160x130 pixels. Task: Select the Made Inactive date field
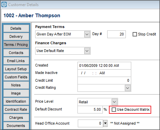[104, 73]
